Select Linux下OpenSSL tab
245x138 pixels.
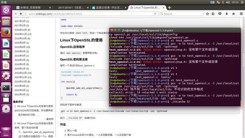[x=147, y=8]
